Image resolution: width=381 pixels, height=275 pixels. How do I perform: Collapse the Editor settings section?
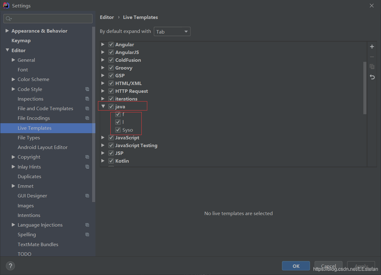click(x=7, y=50)
